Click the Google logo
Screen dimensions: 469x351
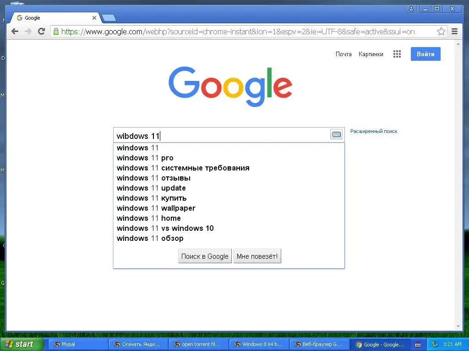coord(230,86)
